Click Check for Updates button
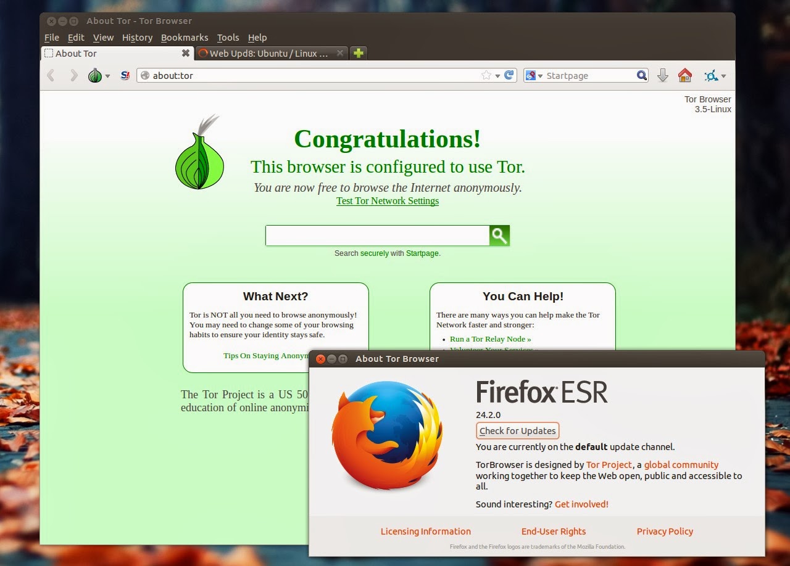The height and width of the screenshot is (566, 790). (x=518, y=431)
